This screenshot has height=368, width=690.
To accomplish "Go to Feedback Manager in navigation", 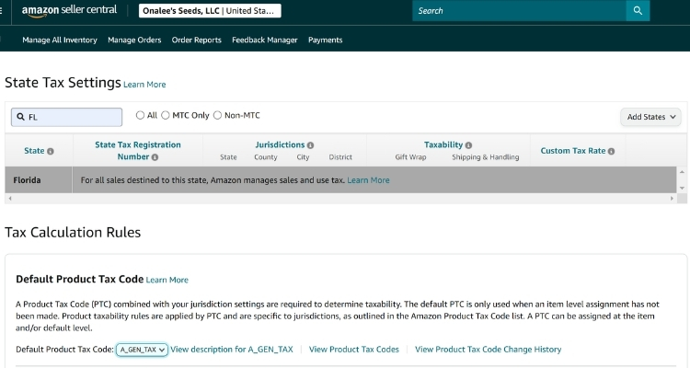I will coord(265,40).
